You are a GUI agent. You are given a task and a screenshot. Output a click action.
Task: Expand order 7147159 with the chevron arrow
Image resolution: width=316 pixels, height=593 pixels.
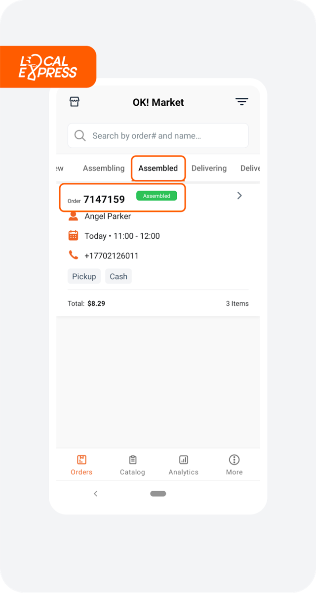pyautogui.click(x=239, y=196)
